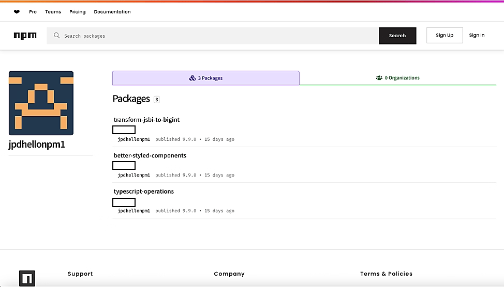Click the black Search button

pos(397,36)
